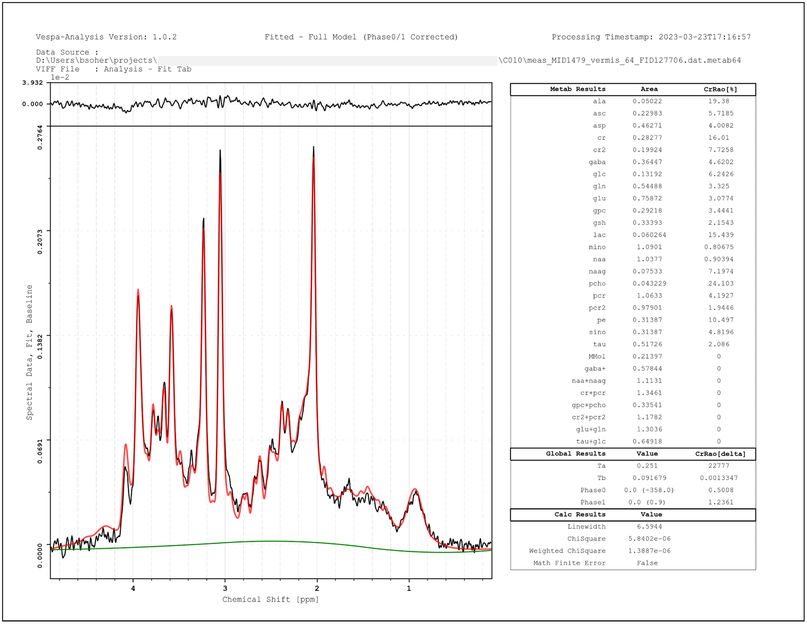Click the 'sino' row label
The width and height of the screenshot is (807, 624).
(597, 332)
